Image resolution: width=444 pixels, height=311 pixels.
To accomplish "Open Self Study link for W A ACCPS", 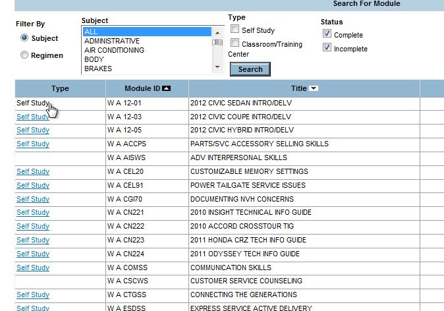I will pos(33,144).
